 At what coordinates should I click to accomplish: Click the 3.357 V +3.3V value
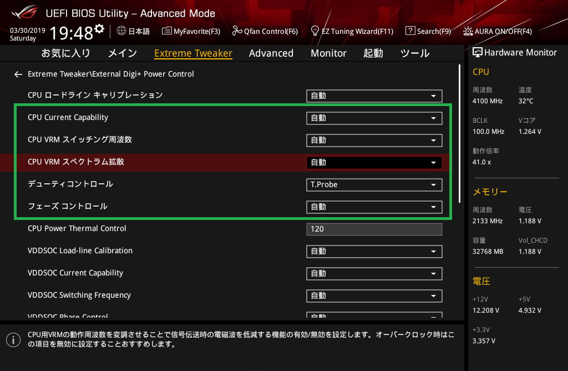pyautogui.click(x=484, y=341)
